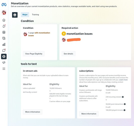This screenshot has height=126, width=134.
Task: Click the info icon beside 250 recurring viewers
Action: point(123,97)
